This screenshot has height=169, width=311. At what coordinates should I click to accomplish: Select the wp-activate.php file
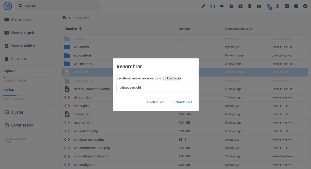coord(185,131)
